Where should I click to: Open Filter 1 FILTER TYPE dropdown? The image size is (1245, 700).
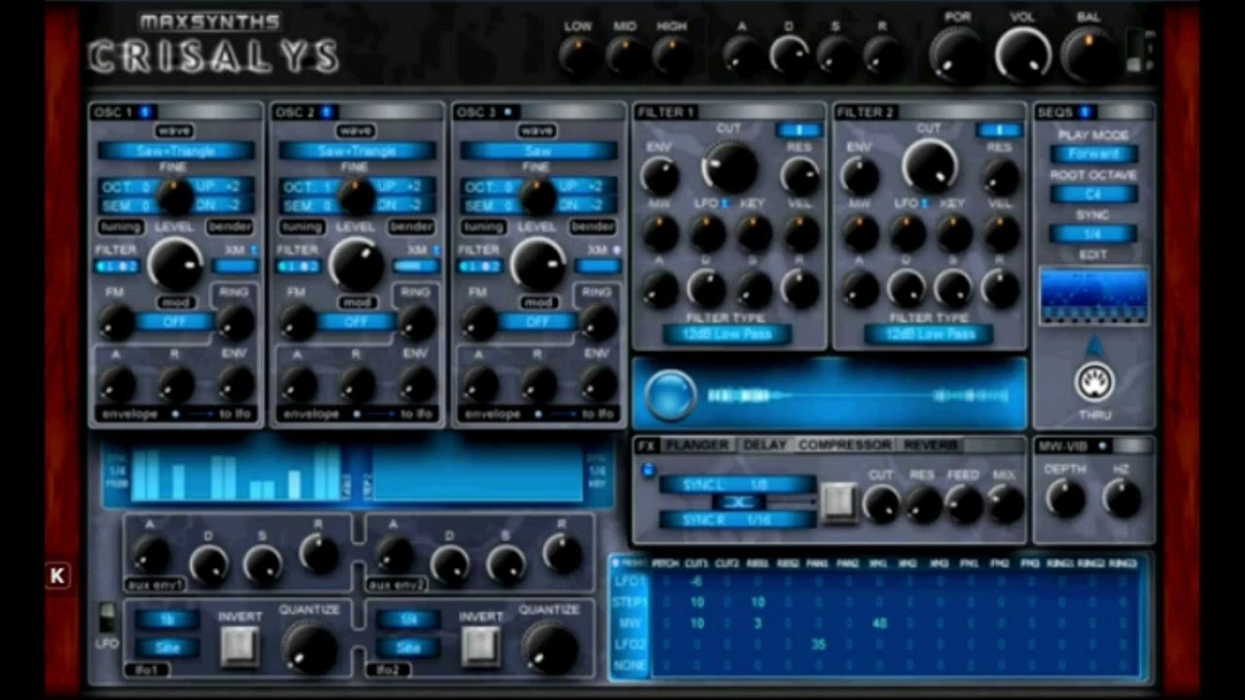[728, 333]
